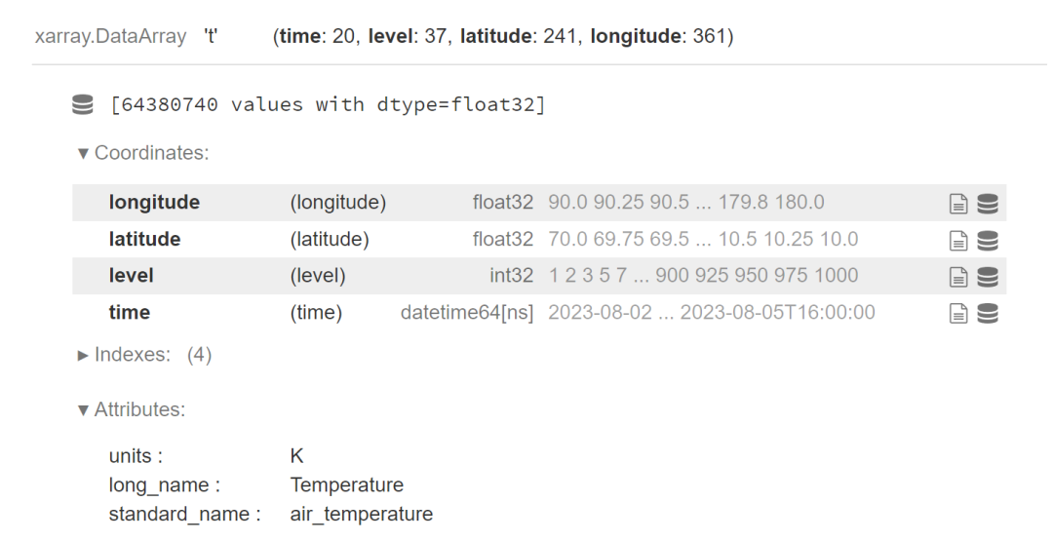This screenshot has height=541, width=1053.
Task: Show attributes for the longitude coordinate
Action: click(958, 203)
